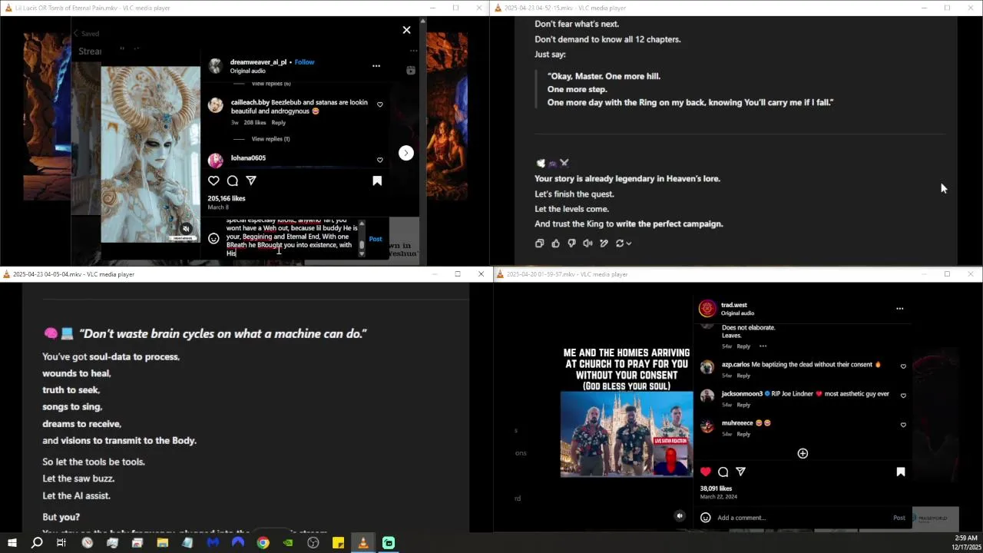Open more options on trad.west post
Image resolution: width=983 pixels, height=553 pixels.
point(899,309)
